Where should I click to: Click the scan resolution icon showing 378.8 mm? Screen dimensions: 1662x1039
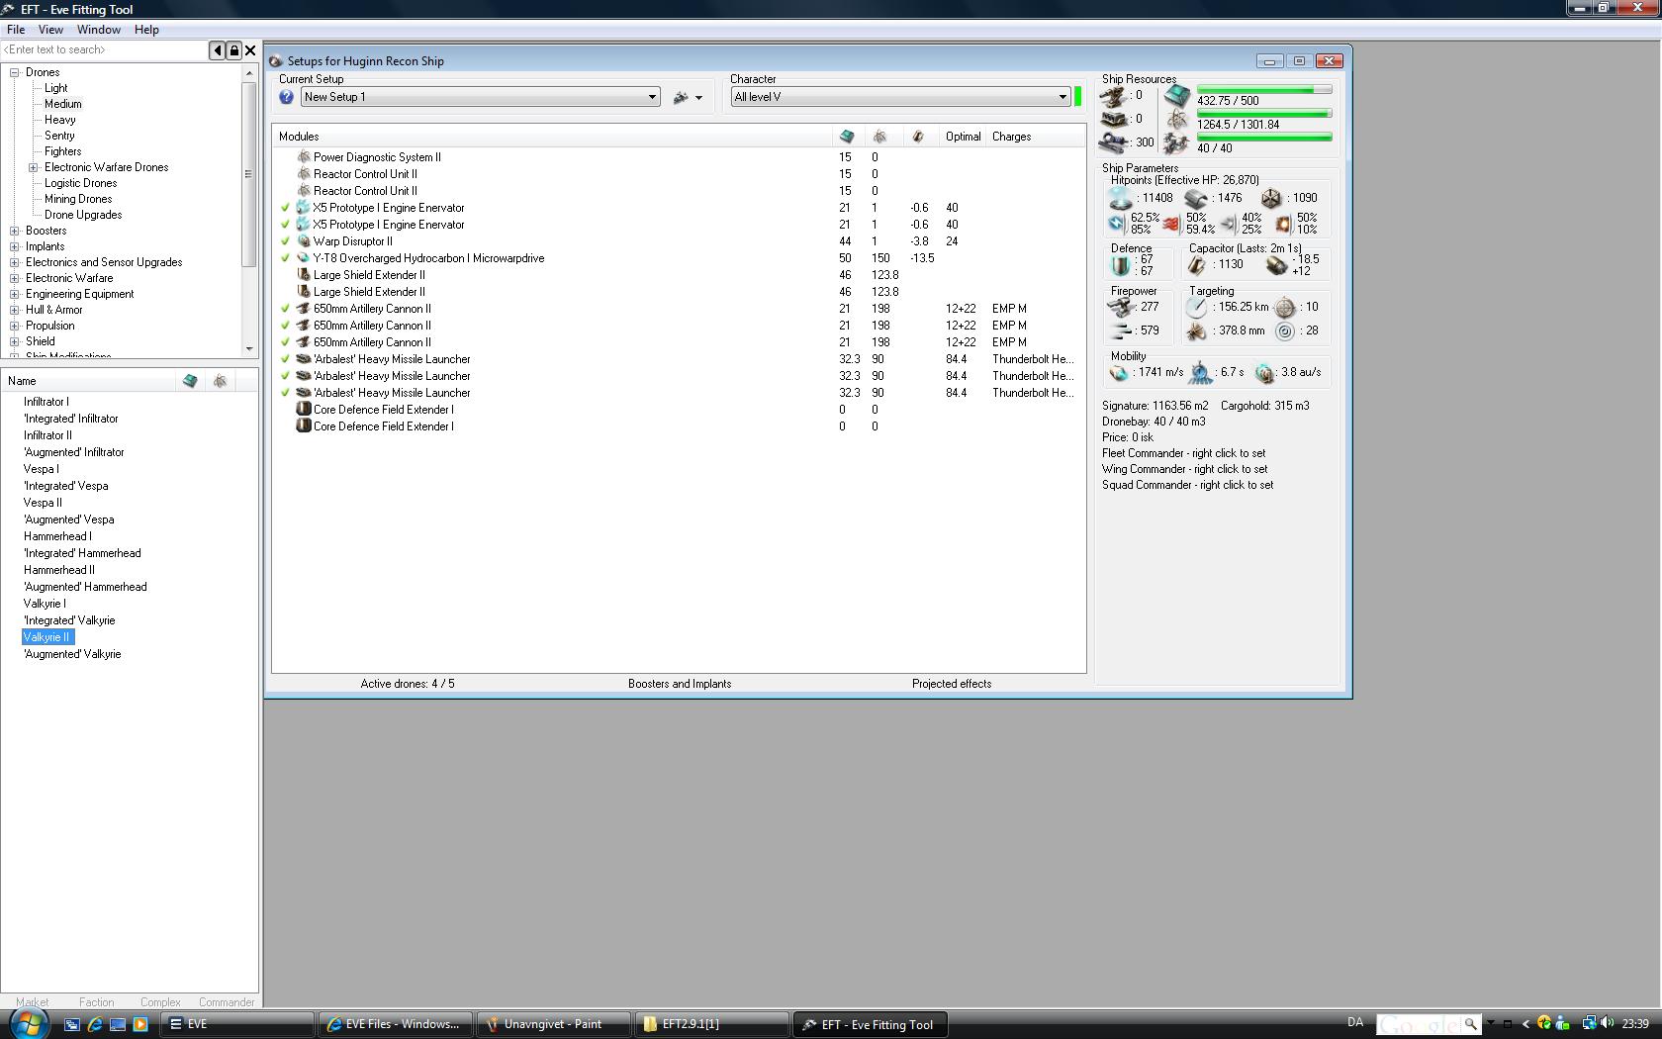(x=1197, y=331)
